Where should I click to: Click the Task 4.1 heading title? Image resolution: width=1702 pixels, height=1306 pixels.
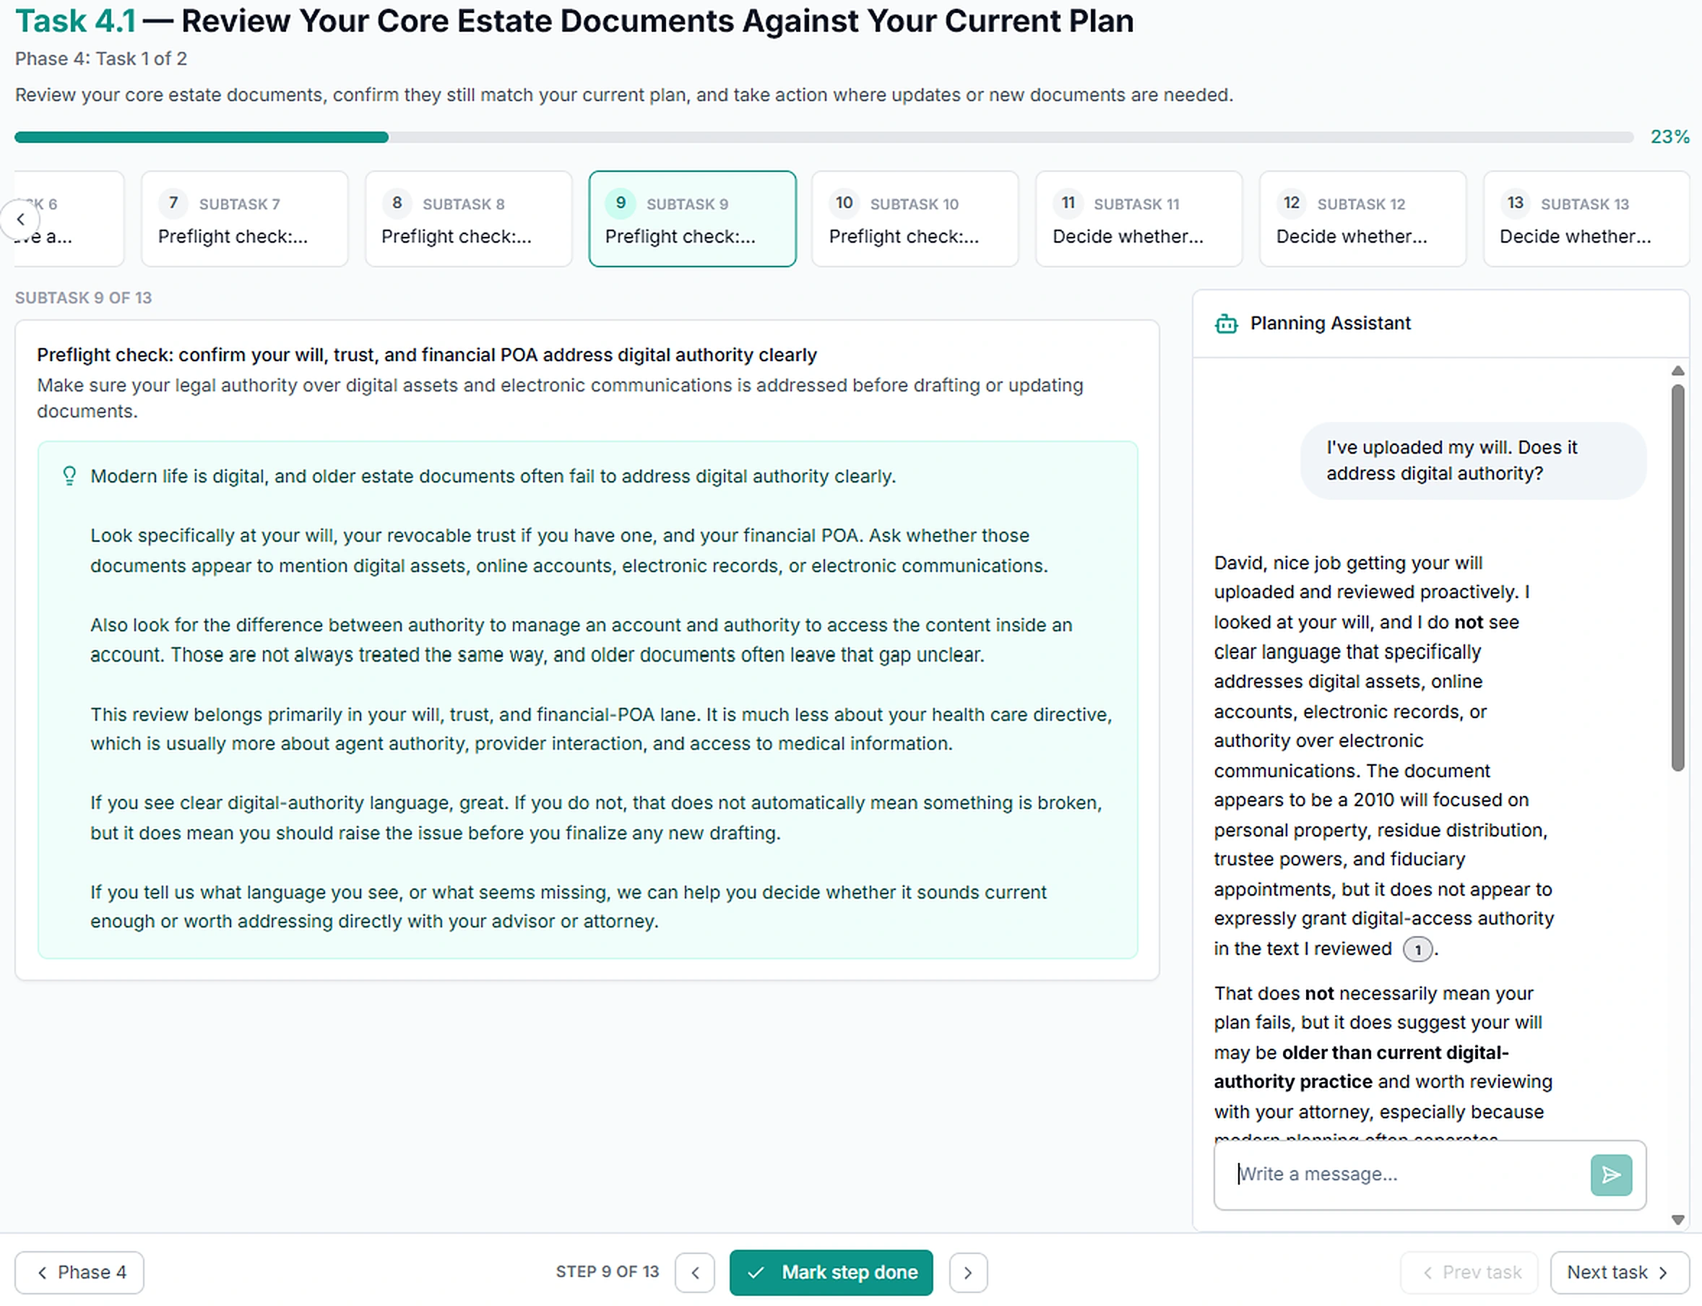[x=574, y=21]
